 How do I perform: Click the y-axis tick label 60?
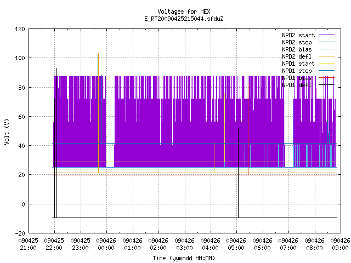[21, 117]
